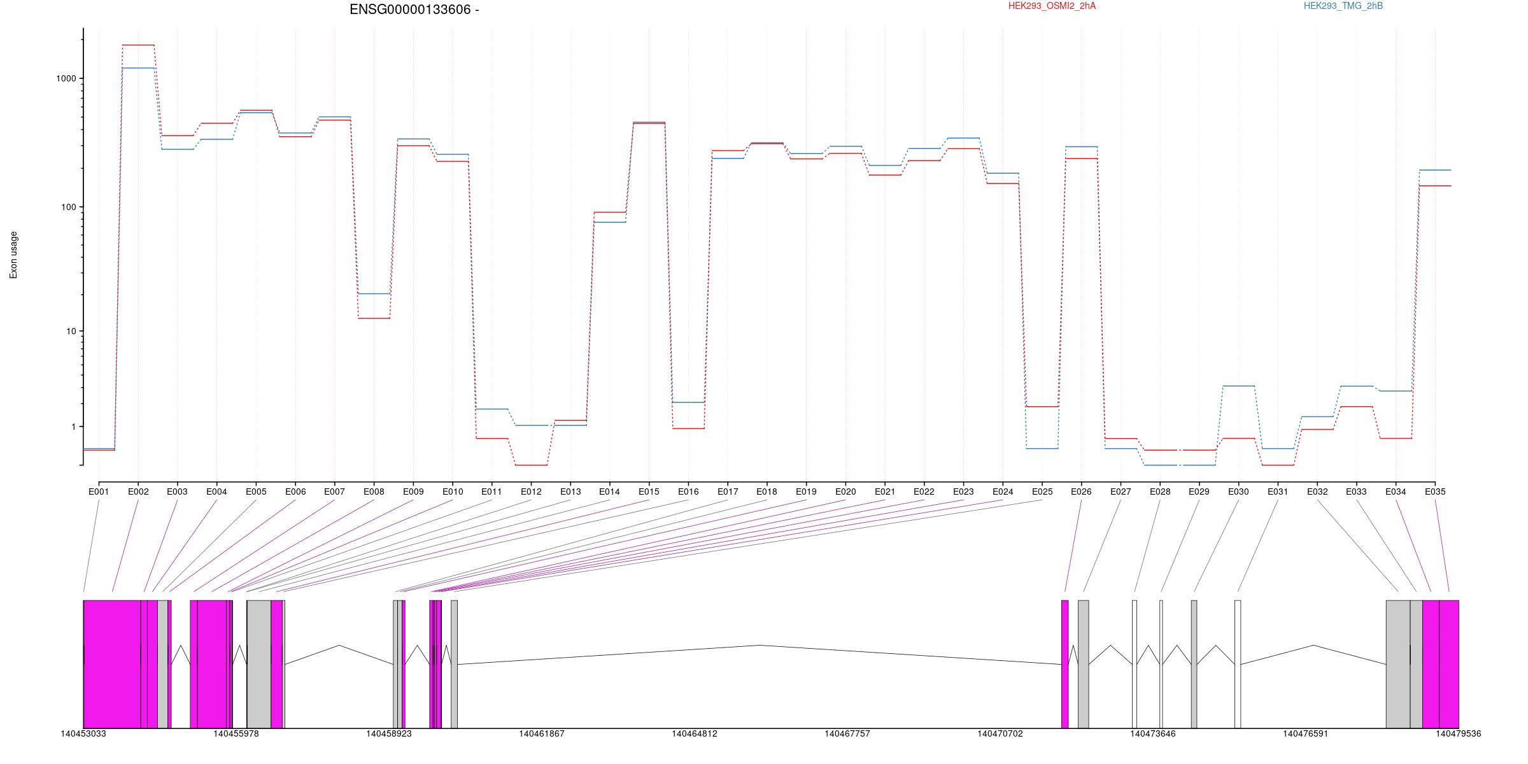Click exon label E005

click(256, 492)
